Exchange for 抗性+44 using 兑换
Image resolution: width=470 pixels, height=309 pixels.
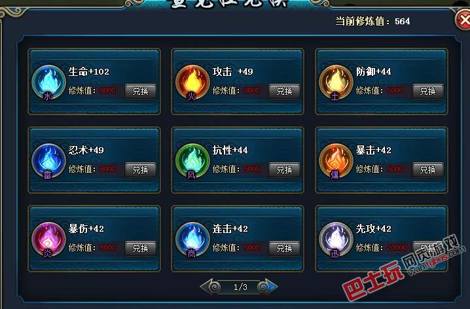click(x=284, y=170)
